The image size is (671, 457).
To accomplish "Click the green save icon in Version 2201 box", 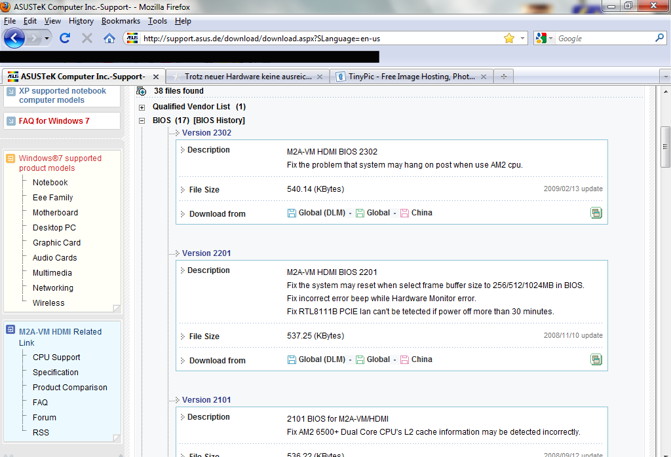I will pos(596,359).
